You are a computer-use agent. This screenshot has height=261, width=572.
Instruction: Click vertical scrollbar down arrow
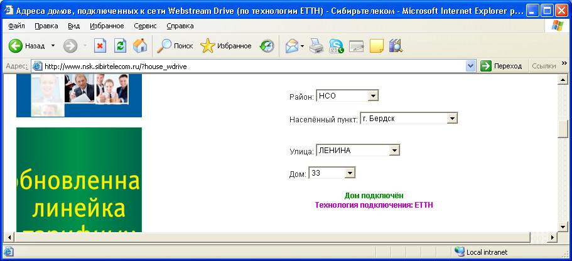pyautogui.click(x=563, y=226)
